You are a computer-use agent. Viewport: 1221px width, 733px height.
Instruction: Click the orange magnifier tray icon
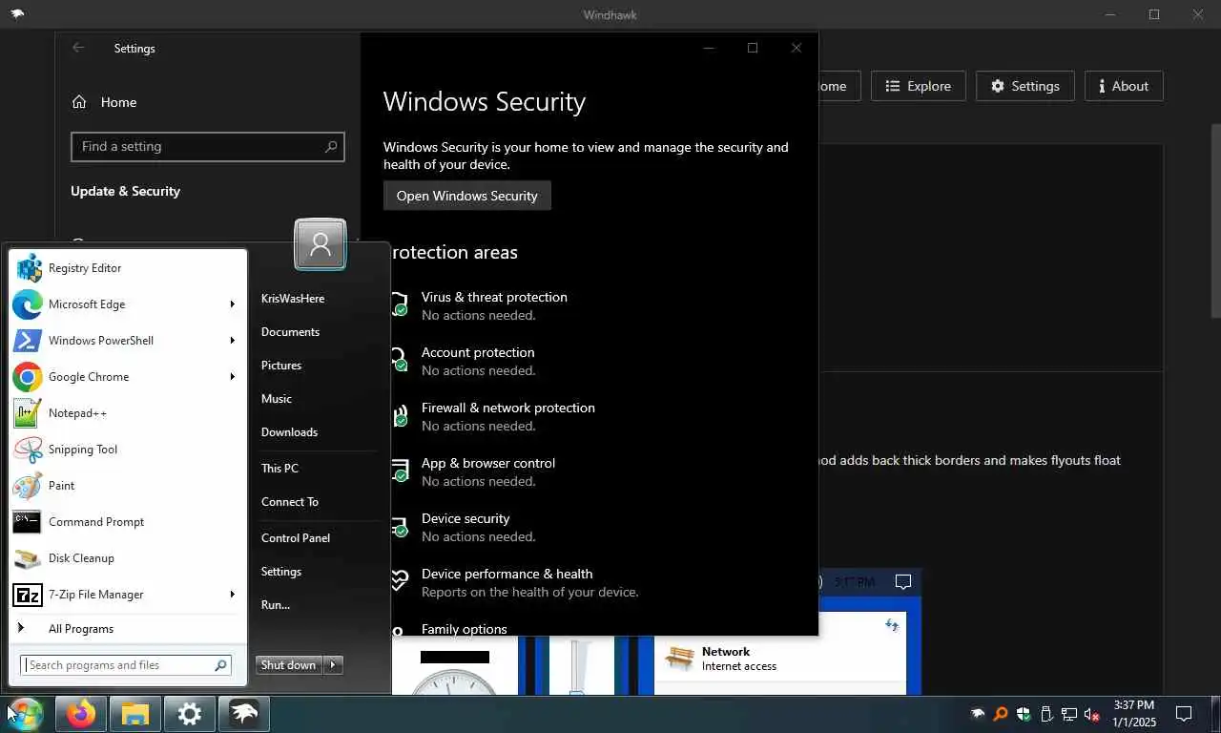[x=1001, y=714]
